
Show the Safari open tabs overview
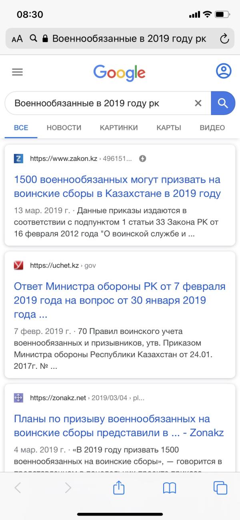pos(220,488)
